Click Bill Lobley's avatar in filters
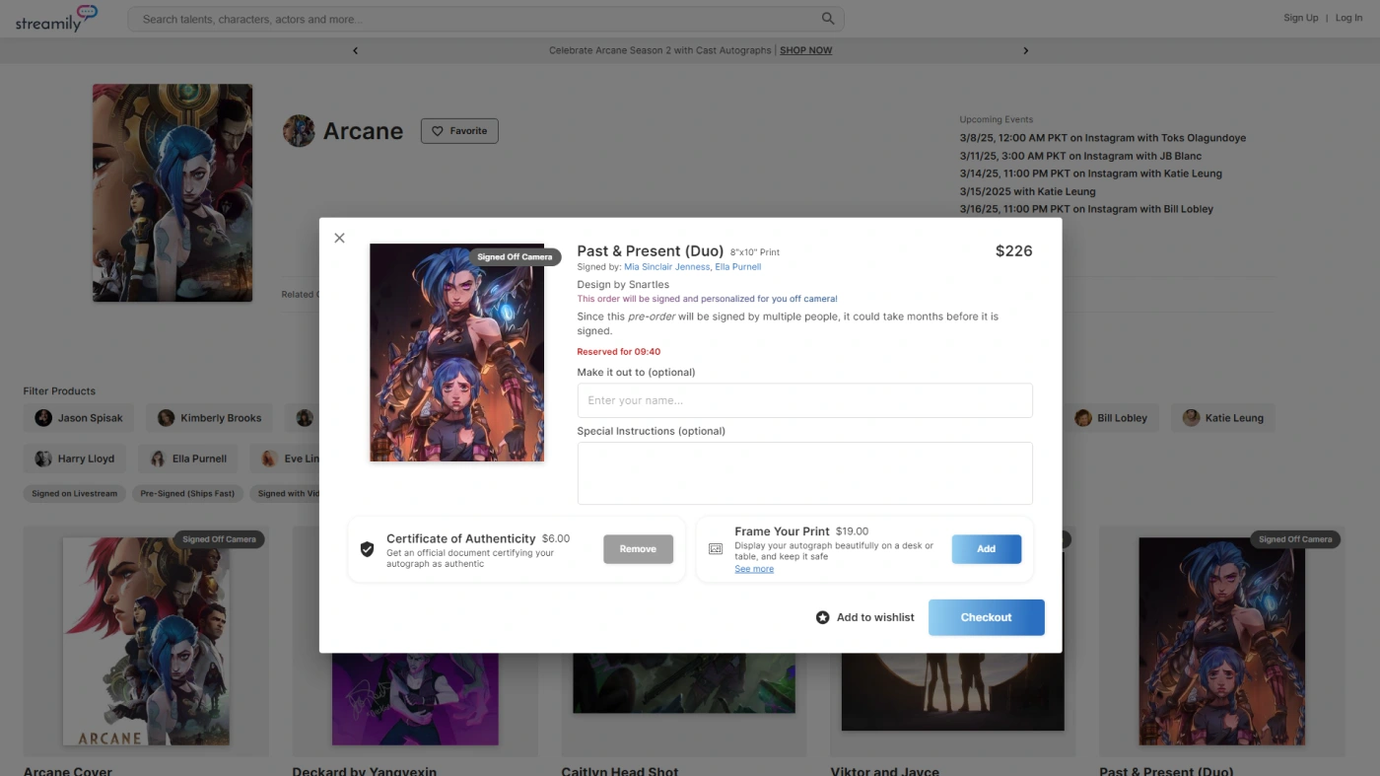 [1083, 418]
